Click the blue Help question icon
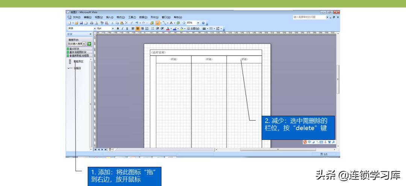 pos(203,23)
